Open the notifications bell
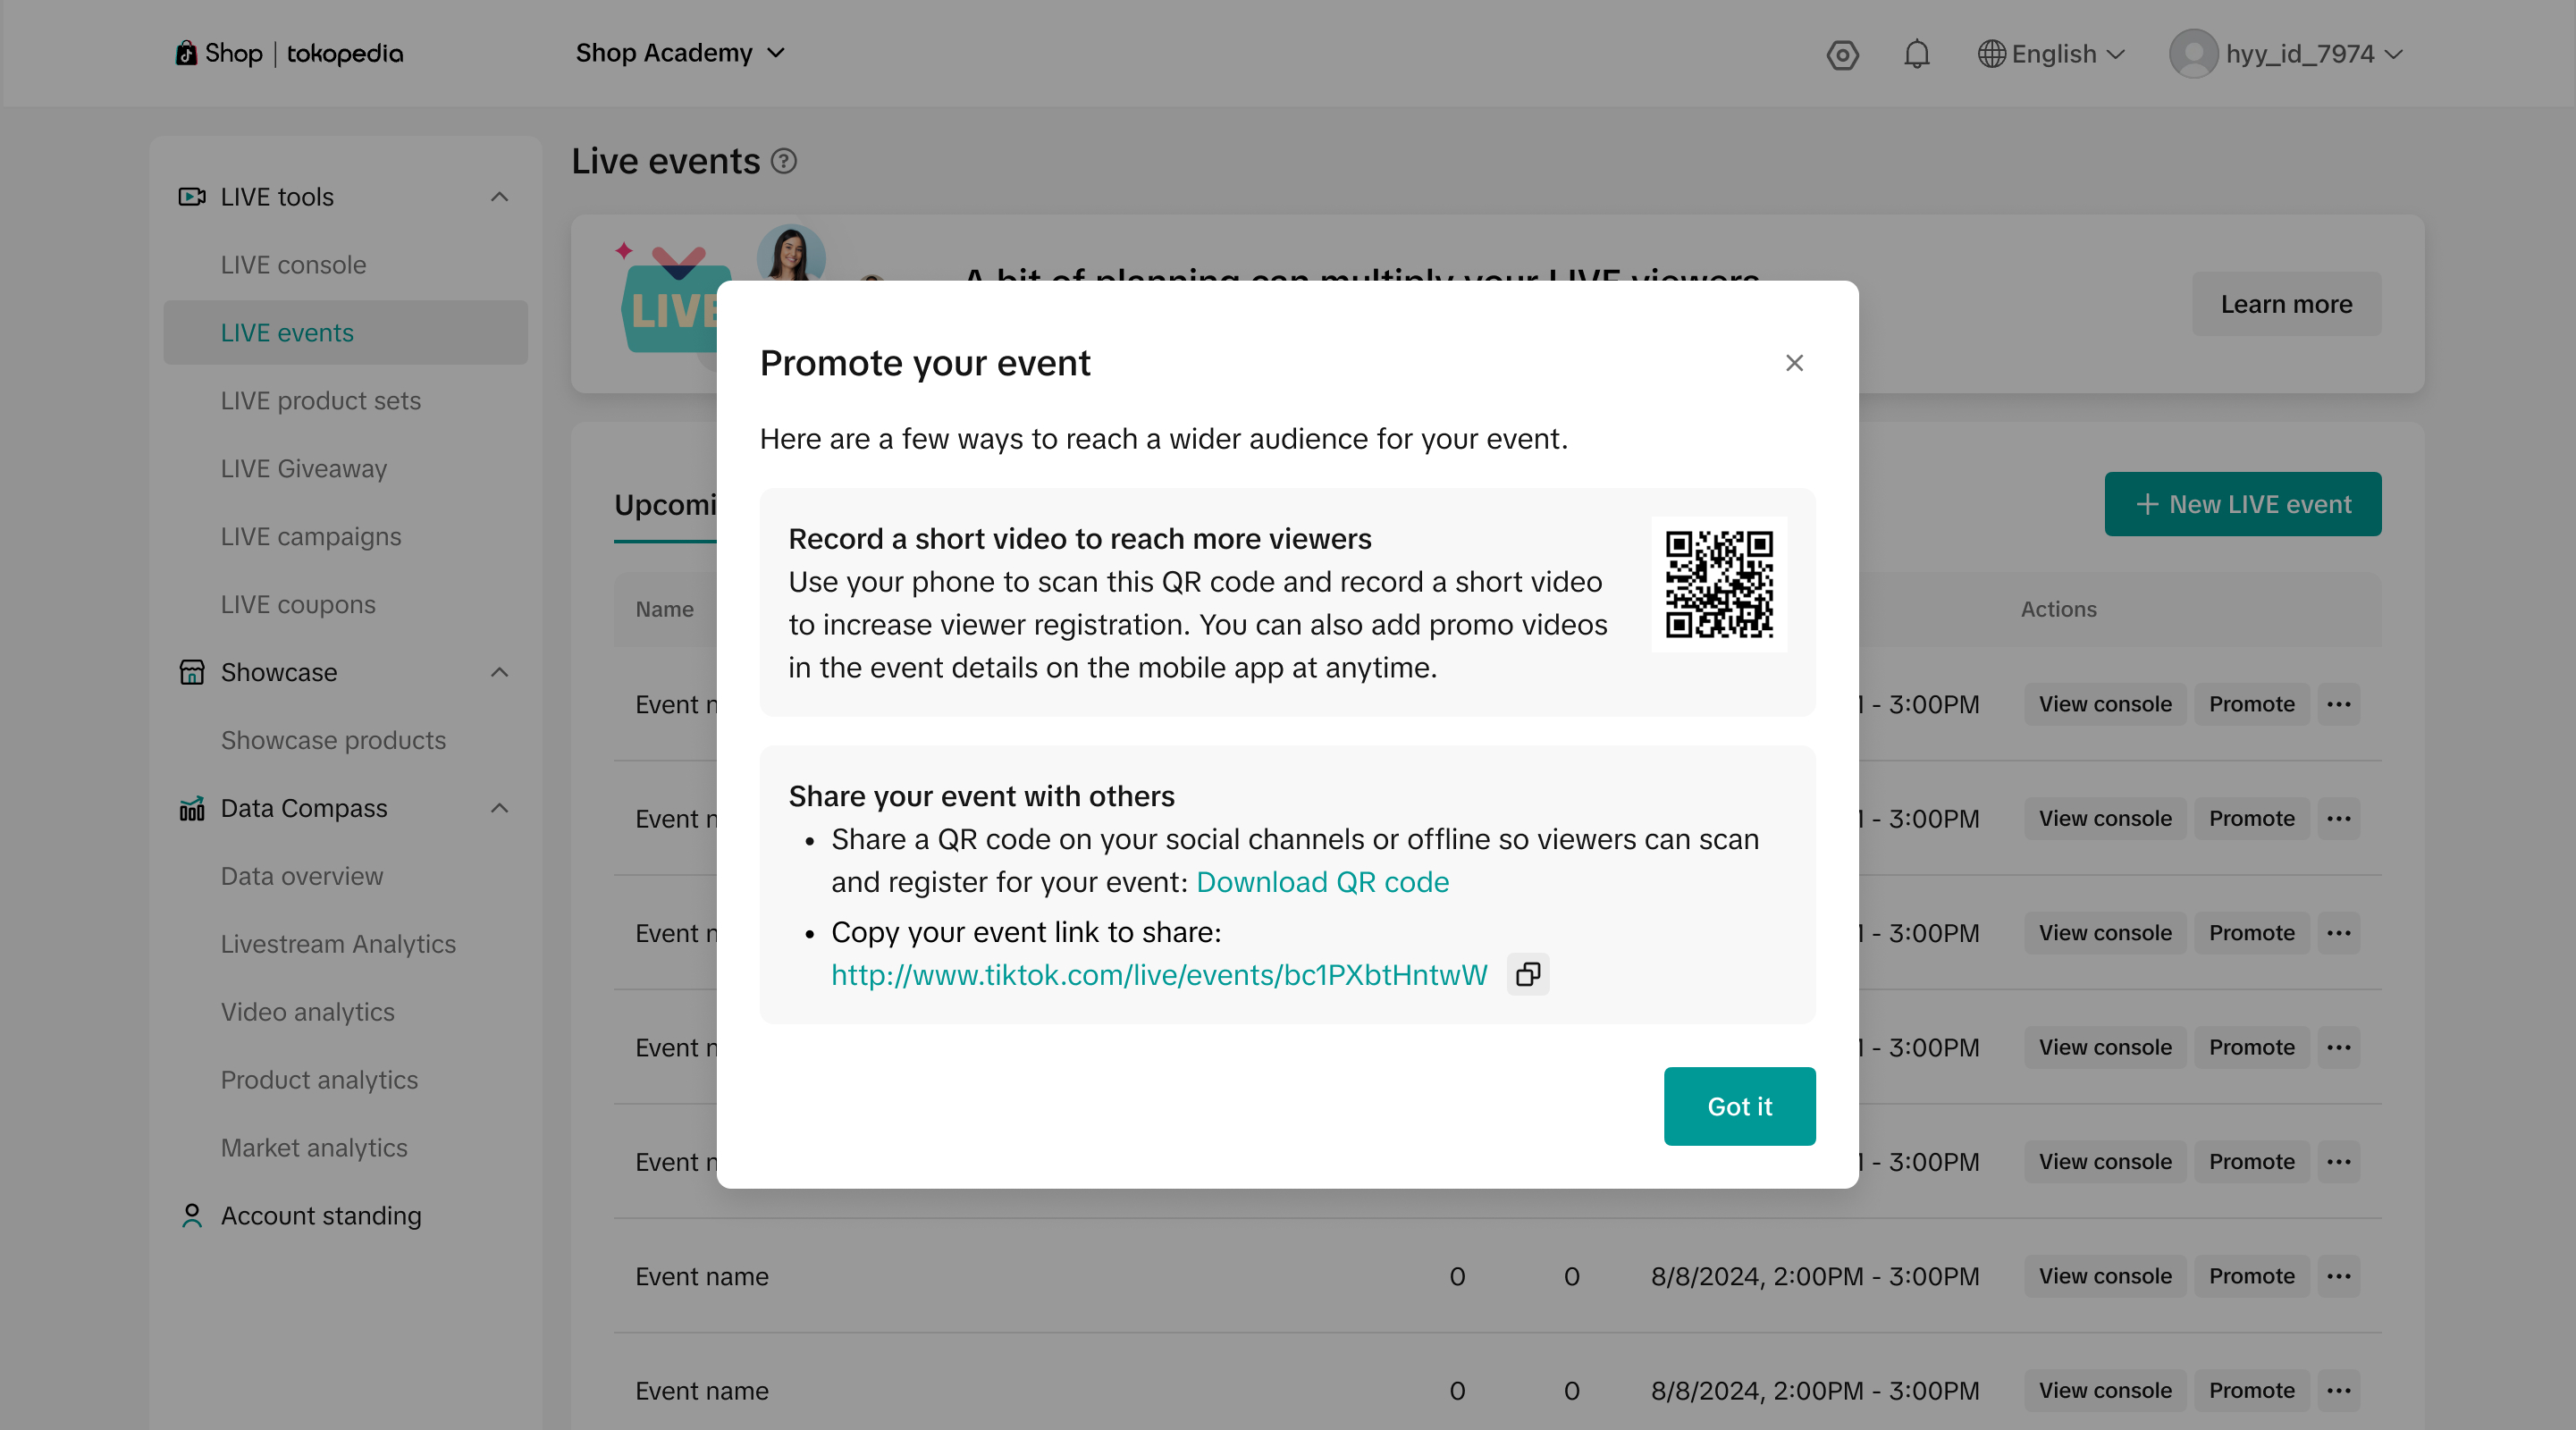 (1916, 54)
